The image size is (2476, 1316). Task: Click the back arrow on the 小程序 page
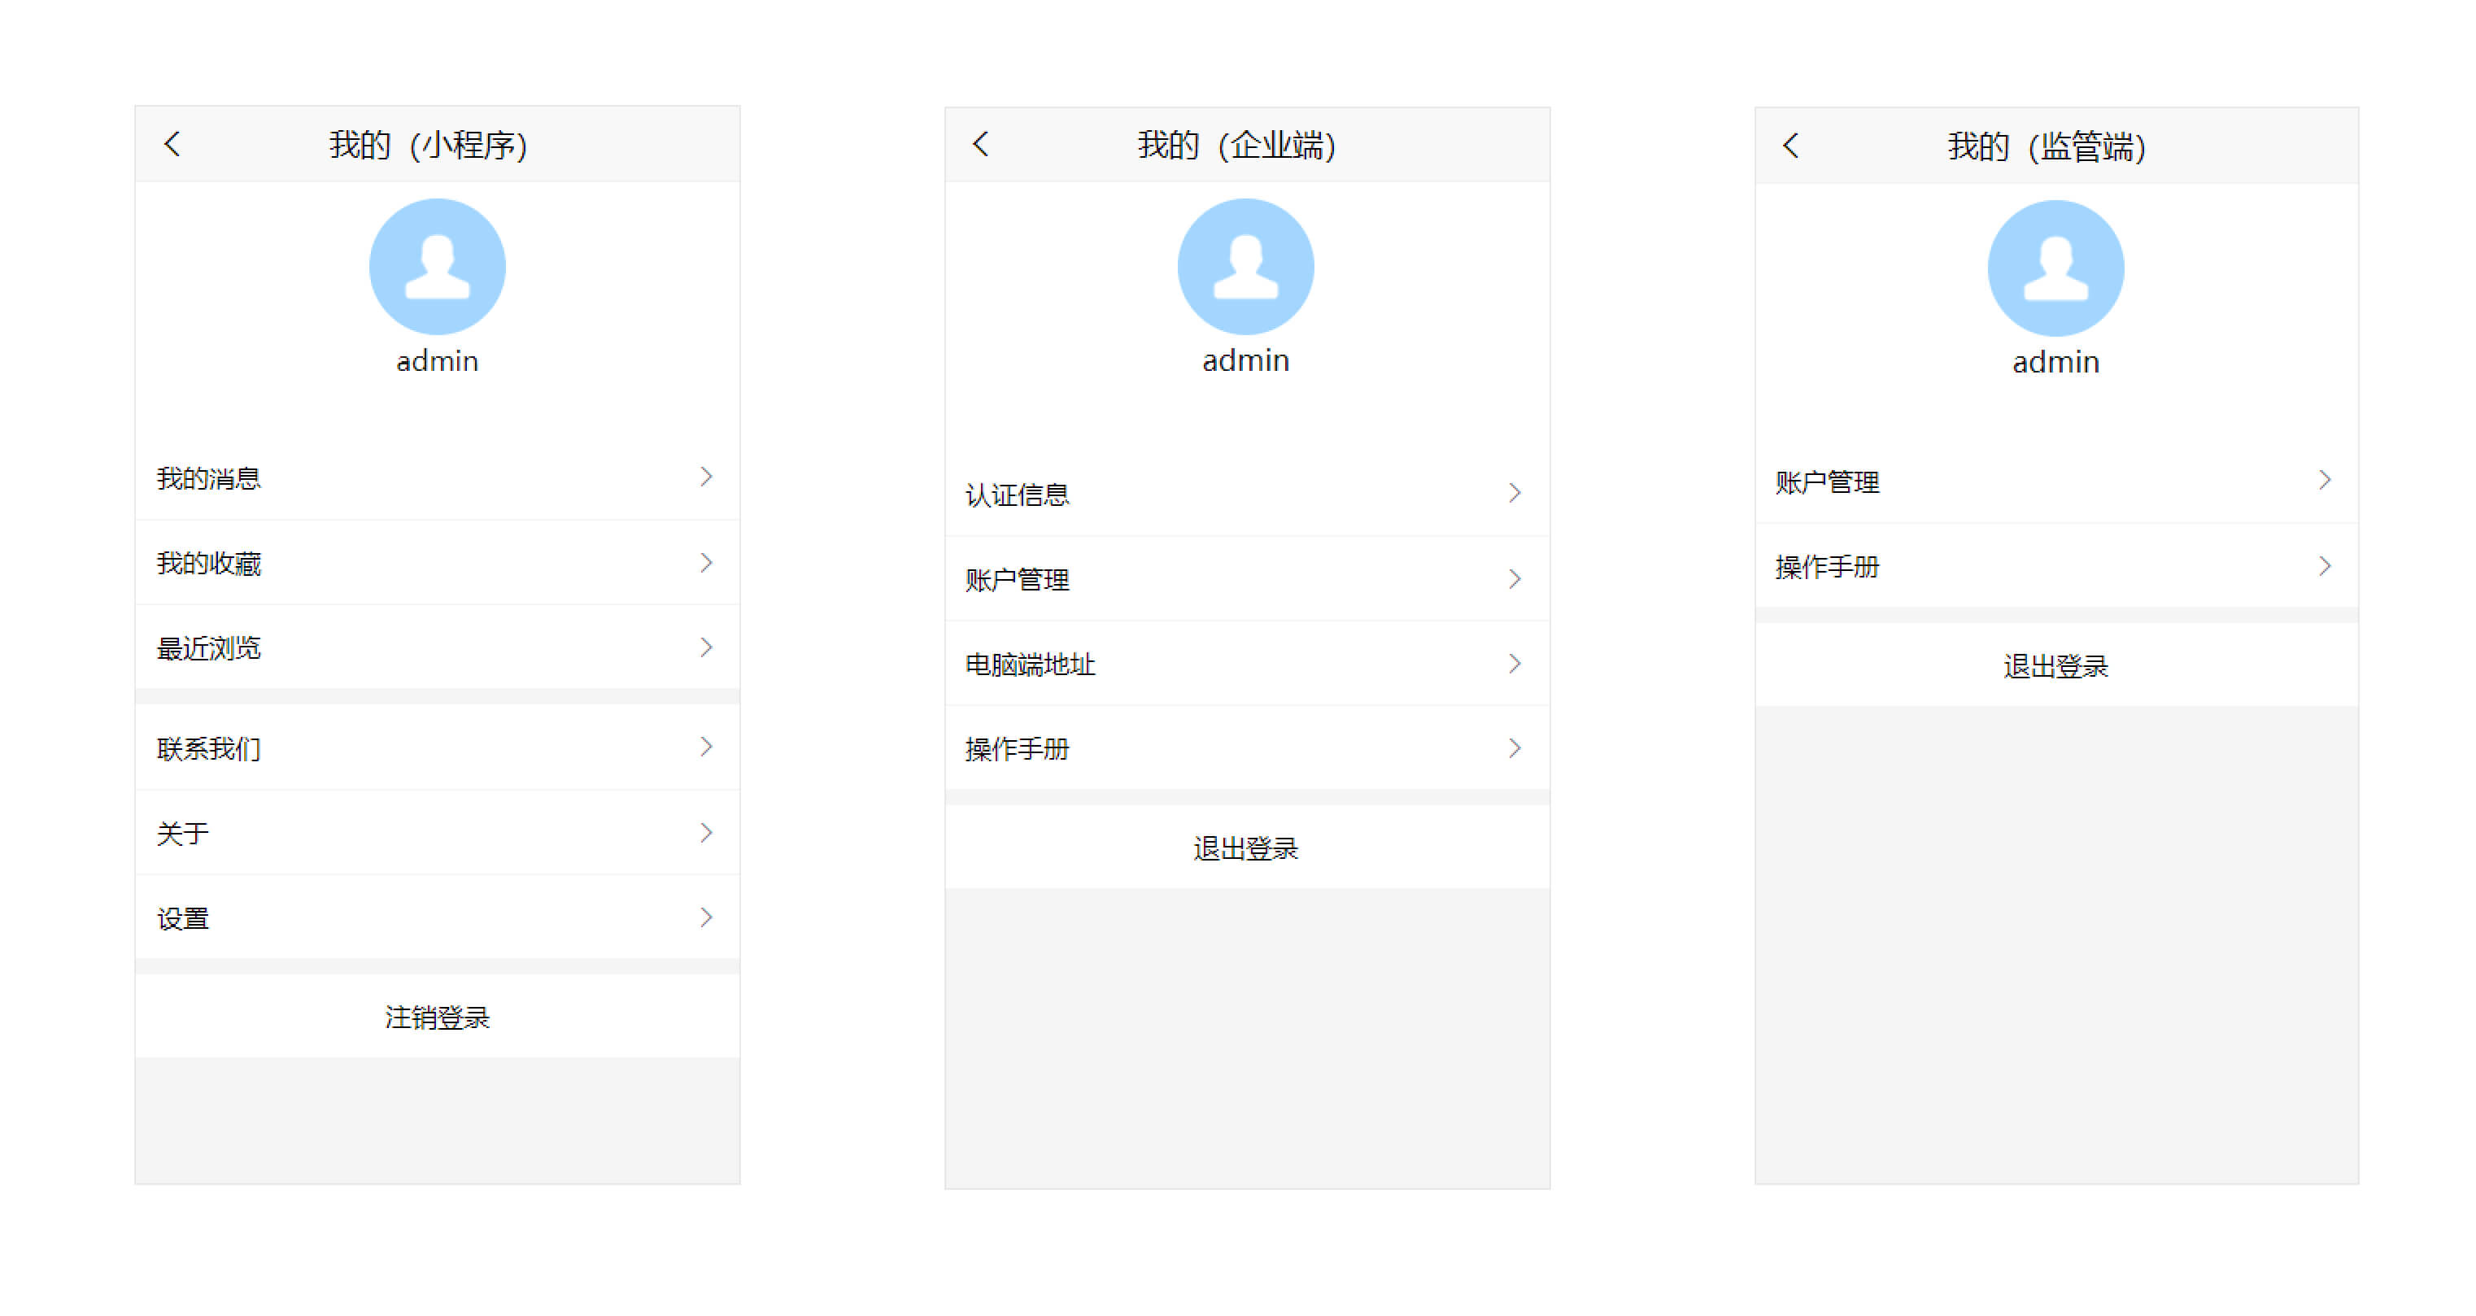click(x=174, y=143)
